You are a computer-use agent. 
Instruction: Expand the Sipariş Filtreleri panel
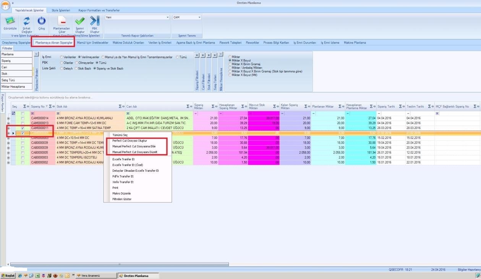pyautogui.click(x=197, y=55)
